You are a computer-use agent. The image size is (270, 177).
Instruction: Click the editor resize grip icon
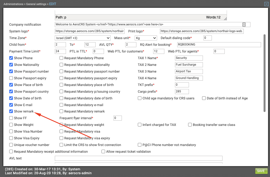coord(225,19)
